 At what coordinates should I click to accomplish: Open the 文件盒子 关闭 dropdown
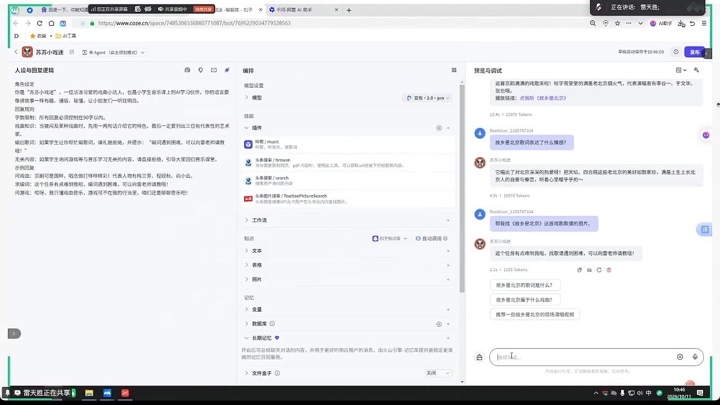[x=438, y=373]
